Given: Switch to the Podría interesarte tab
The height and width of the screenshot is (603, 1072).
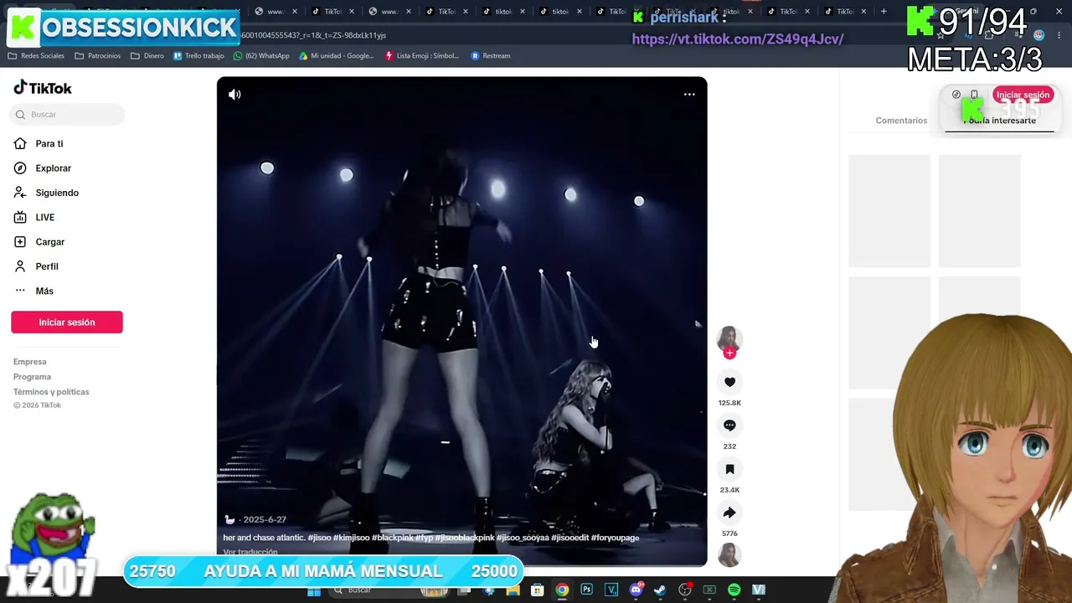Looking at the screenshot, I should tap(999, 121).
